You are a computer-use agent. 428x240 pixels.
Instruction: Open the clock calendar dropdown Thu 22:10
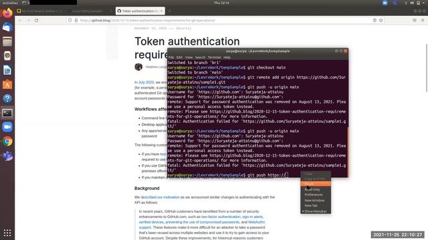tap(221, 3)
